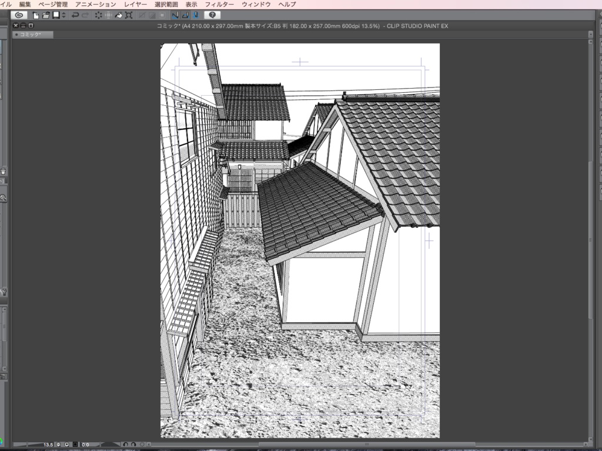Zoom out using the minus magnifier button

pos(59,445)
